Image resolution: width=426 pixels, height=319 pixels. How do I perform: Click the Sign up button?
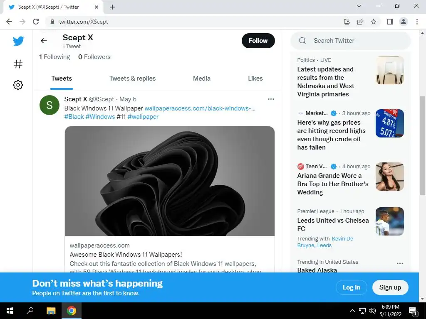pos(390,287)
